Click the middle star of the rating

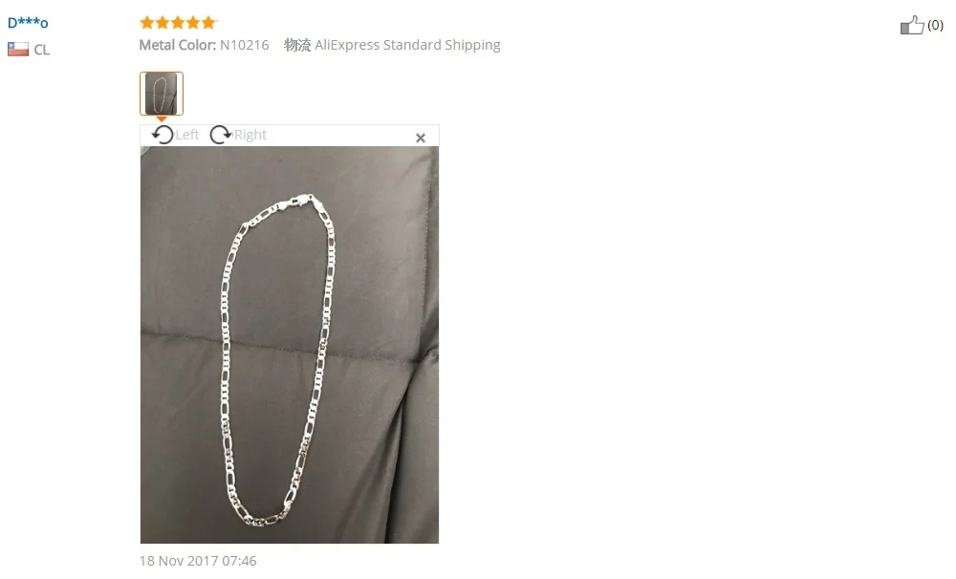(178, 23)
